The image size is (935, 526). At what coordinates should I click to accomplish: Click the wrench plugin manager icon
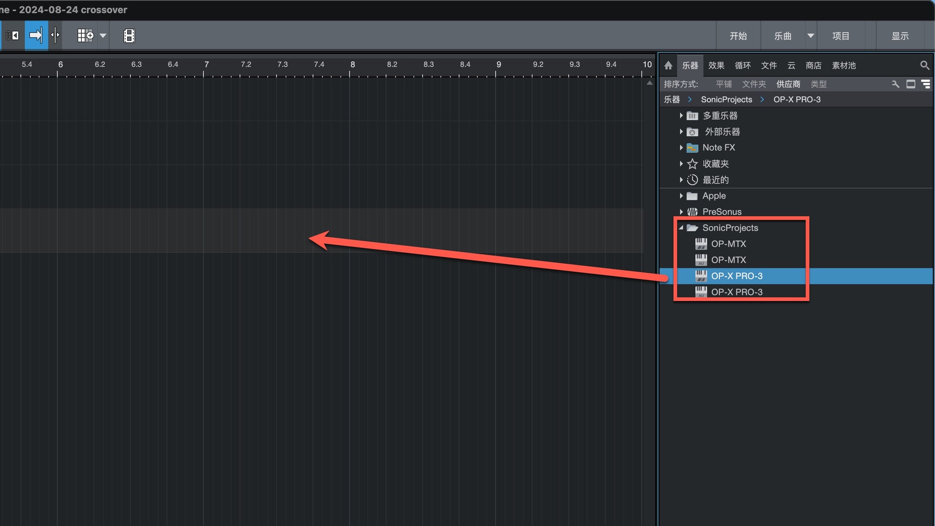895,84
